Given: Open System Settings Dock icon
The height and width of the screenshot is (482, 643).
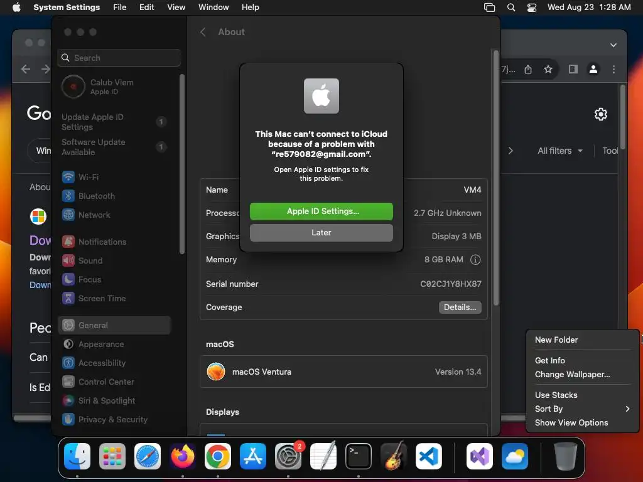Looking at the screenshot, I should [288, 456].
